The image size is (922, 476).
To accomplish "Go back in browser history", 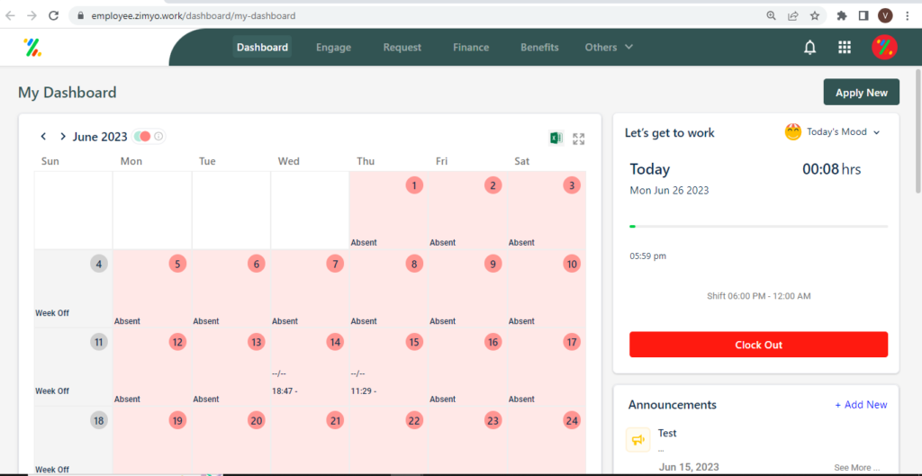I will tap(10, 16).
